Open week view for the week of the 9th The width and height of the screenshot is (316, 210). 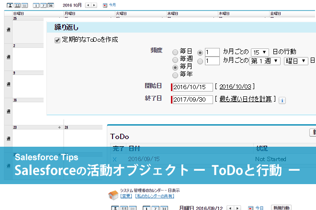(x=8, y=84)
